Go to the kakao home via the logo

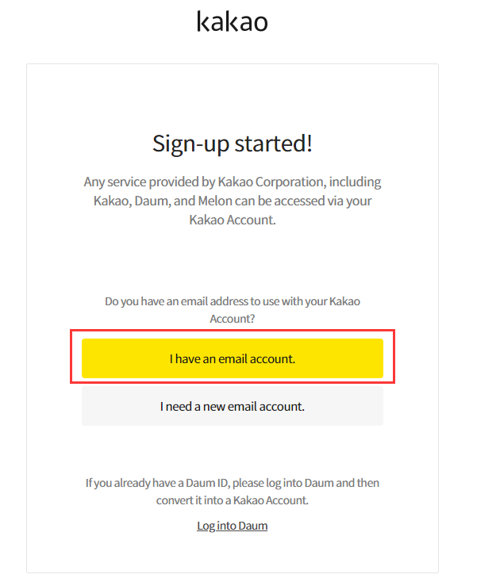(x=233, y=21)
